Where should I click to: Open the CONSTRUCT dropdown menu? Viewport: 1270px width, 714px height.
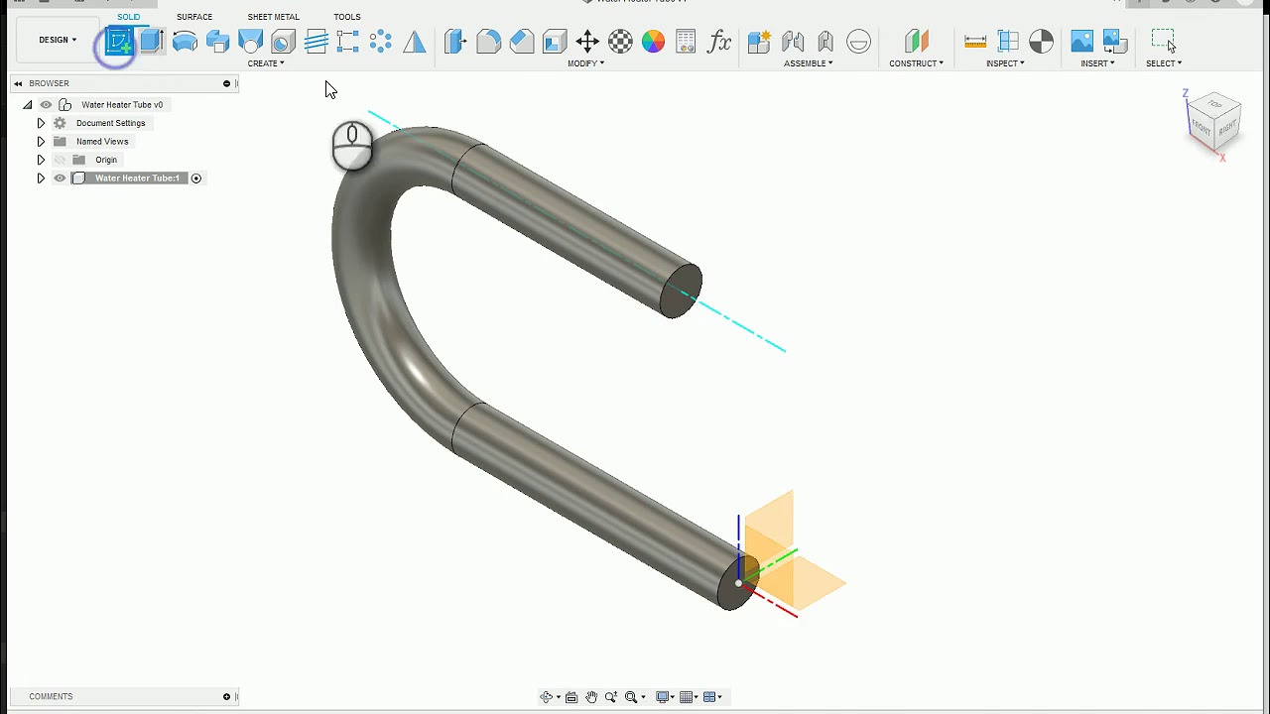(x=916, y=63)
